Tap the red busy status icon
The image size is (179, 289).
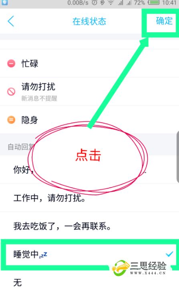(11, 64)
